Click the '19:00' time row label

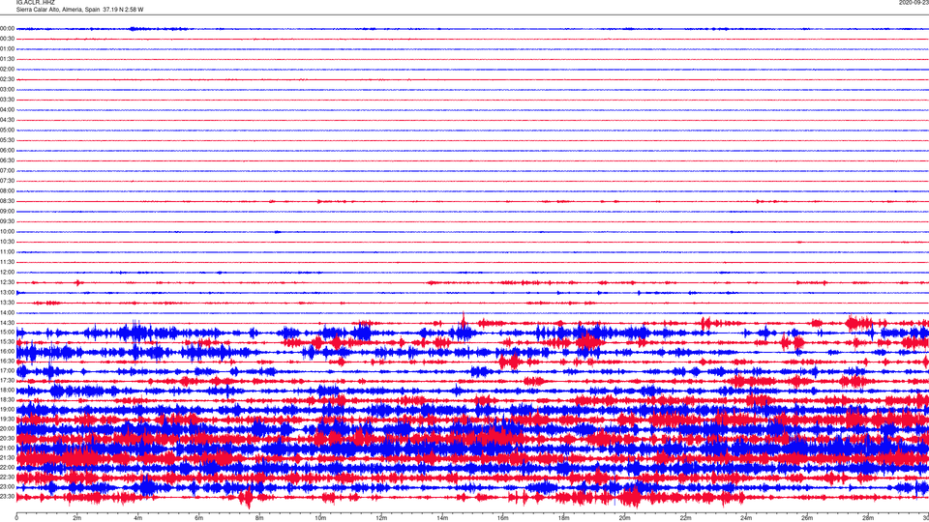(7, 410)
